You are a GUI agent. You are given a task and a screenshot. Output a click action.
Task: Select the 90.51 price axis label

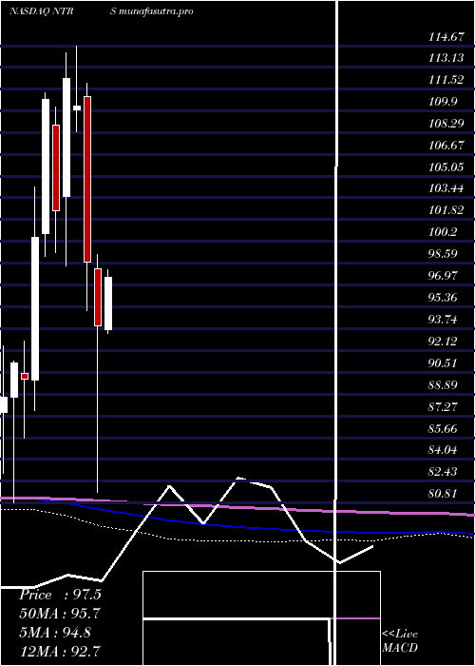(x=444, y=363)
